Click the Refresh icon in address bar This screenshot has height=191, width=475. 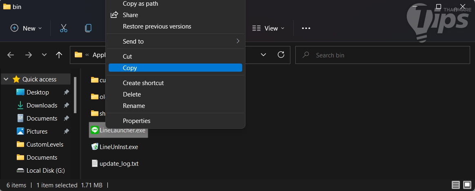pos(281,55)
